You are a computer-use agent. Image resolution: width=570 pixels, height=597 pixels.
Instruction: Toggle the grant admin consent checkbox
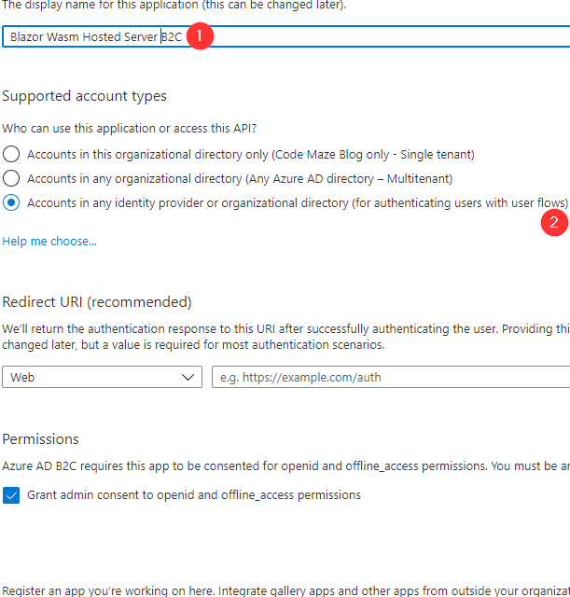[x=11, y=495]
